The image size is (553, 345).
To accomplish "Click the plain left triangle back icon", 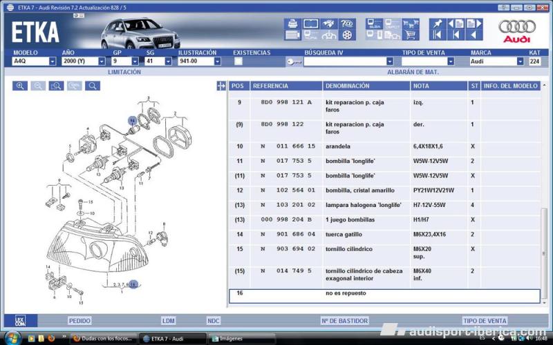I will coord(474,35).
